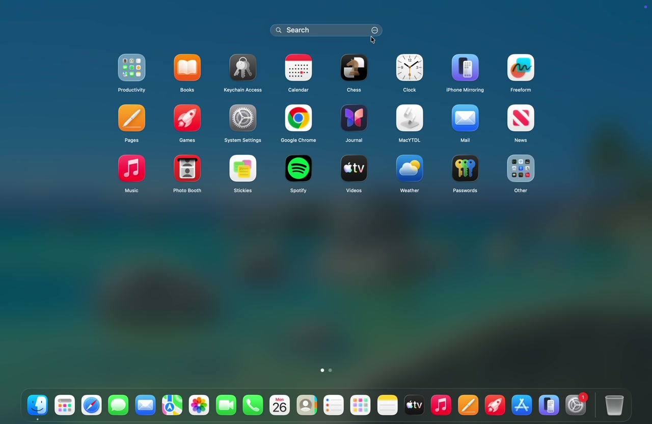Open Stickies
This screenshot has width=652, height=424.
pos(242,169)
